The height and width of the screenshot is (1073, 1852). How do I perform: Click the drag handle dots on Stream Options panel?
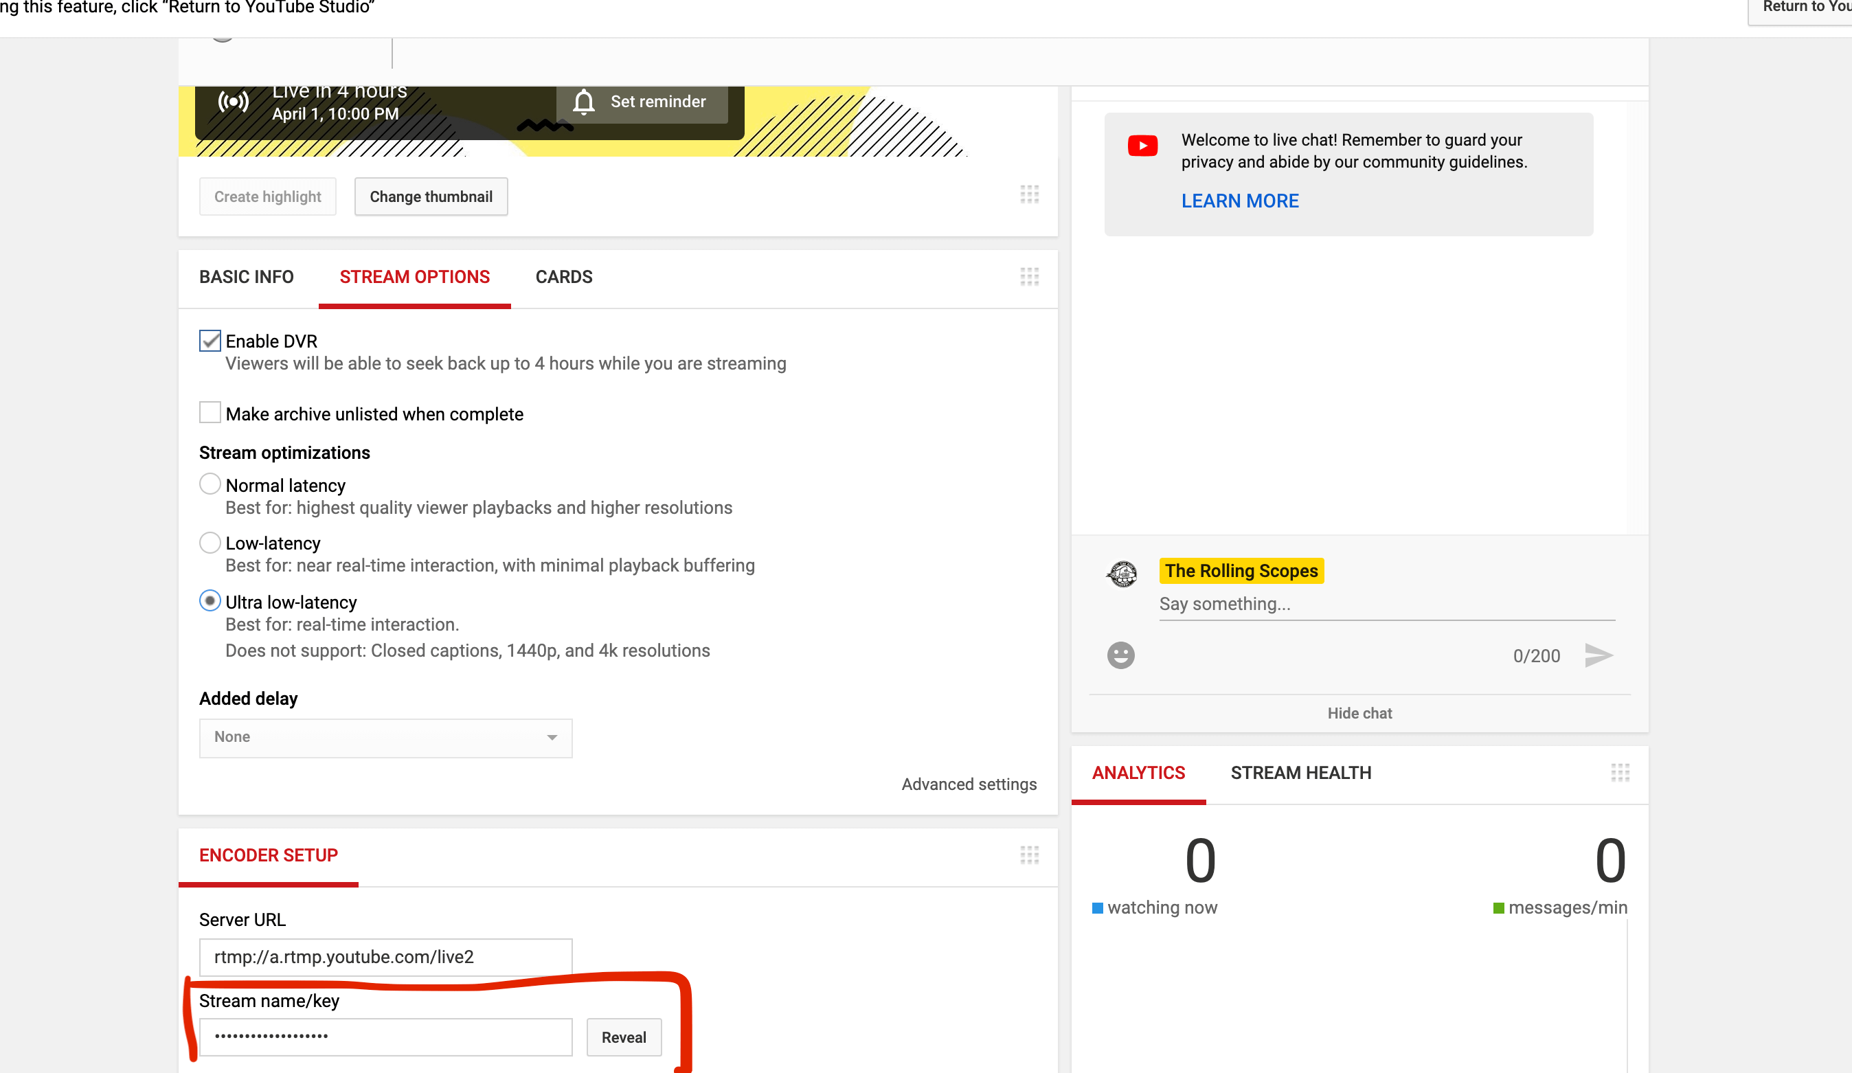(1030, 276)
